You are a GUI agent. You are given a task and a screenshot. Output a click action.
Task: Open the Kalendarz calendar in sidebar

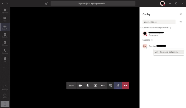point(5,43)
